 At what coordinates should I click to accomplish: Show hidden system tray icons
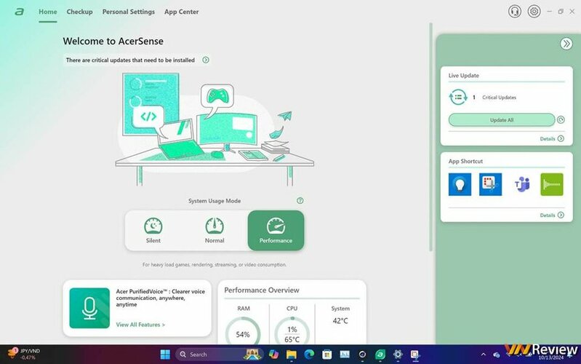pos(483,355)
